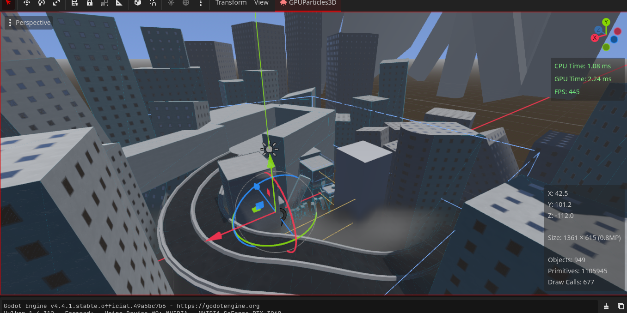Open the selectable nodes list tool
The image size is (627, 313).
tap(75, 3)
